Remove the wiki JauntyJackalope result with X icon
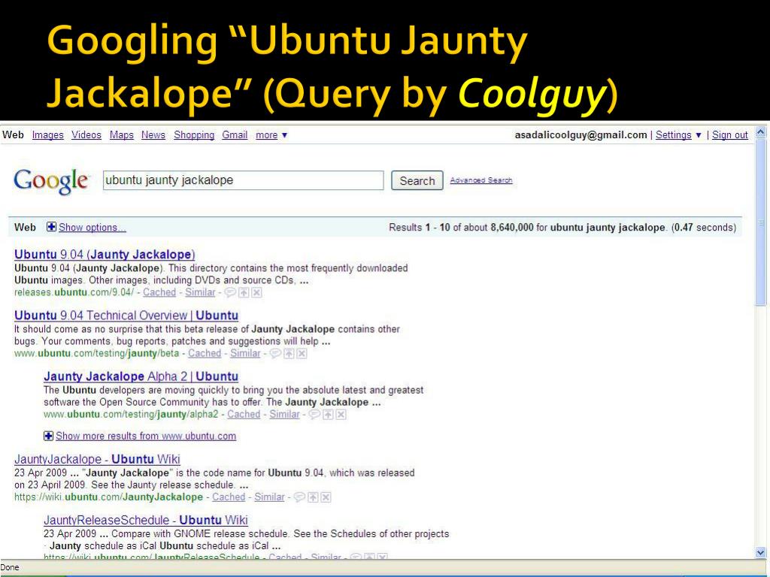The width and height of the screenshot is (770, 577). click(x=326, y=497)
